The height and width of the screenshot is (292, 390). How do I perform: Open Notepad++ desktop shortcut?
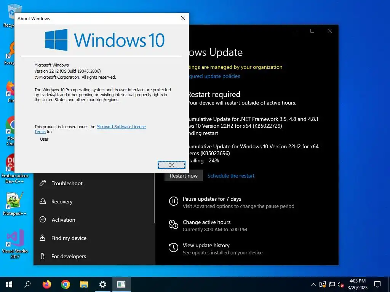(15, 204)
